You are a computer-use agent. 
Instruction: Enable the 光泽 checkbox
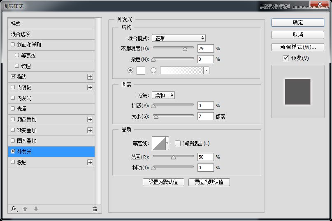tap(13, 108)
